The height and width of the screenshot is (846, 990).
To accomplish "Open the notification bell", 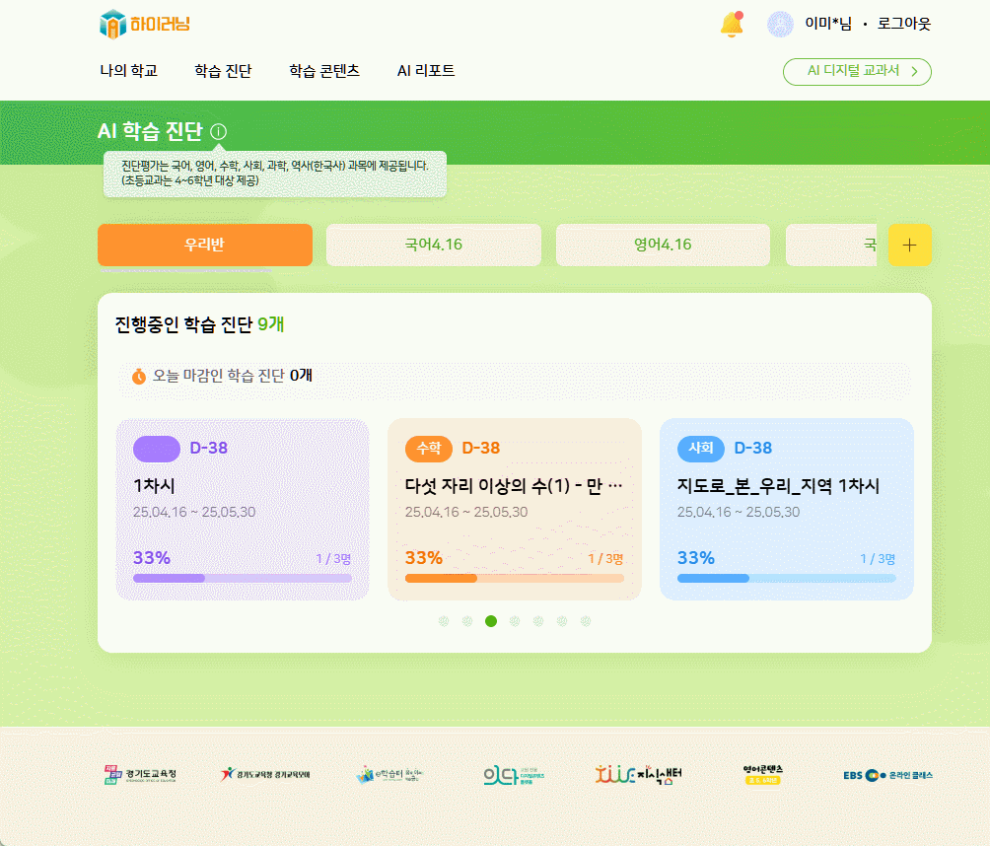I will tap(732, 24).
